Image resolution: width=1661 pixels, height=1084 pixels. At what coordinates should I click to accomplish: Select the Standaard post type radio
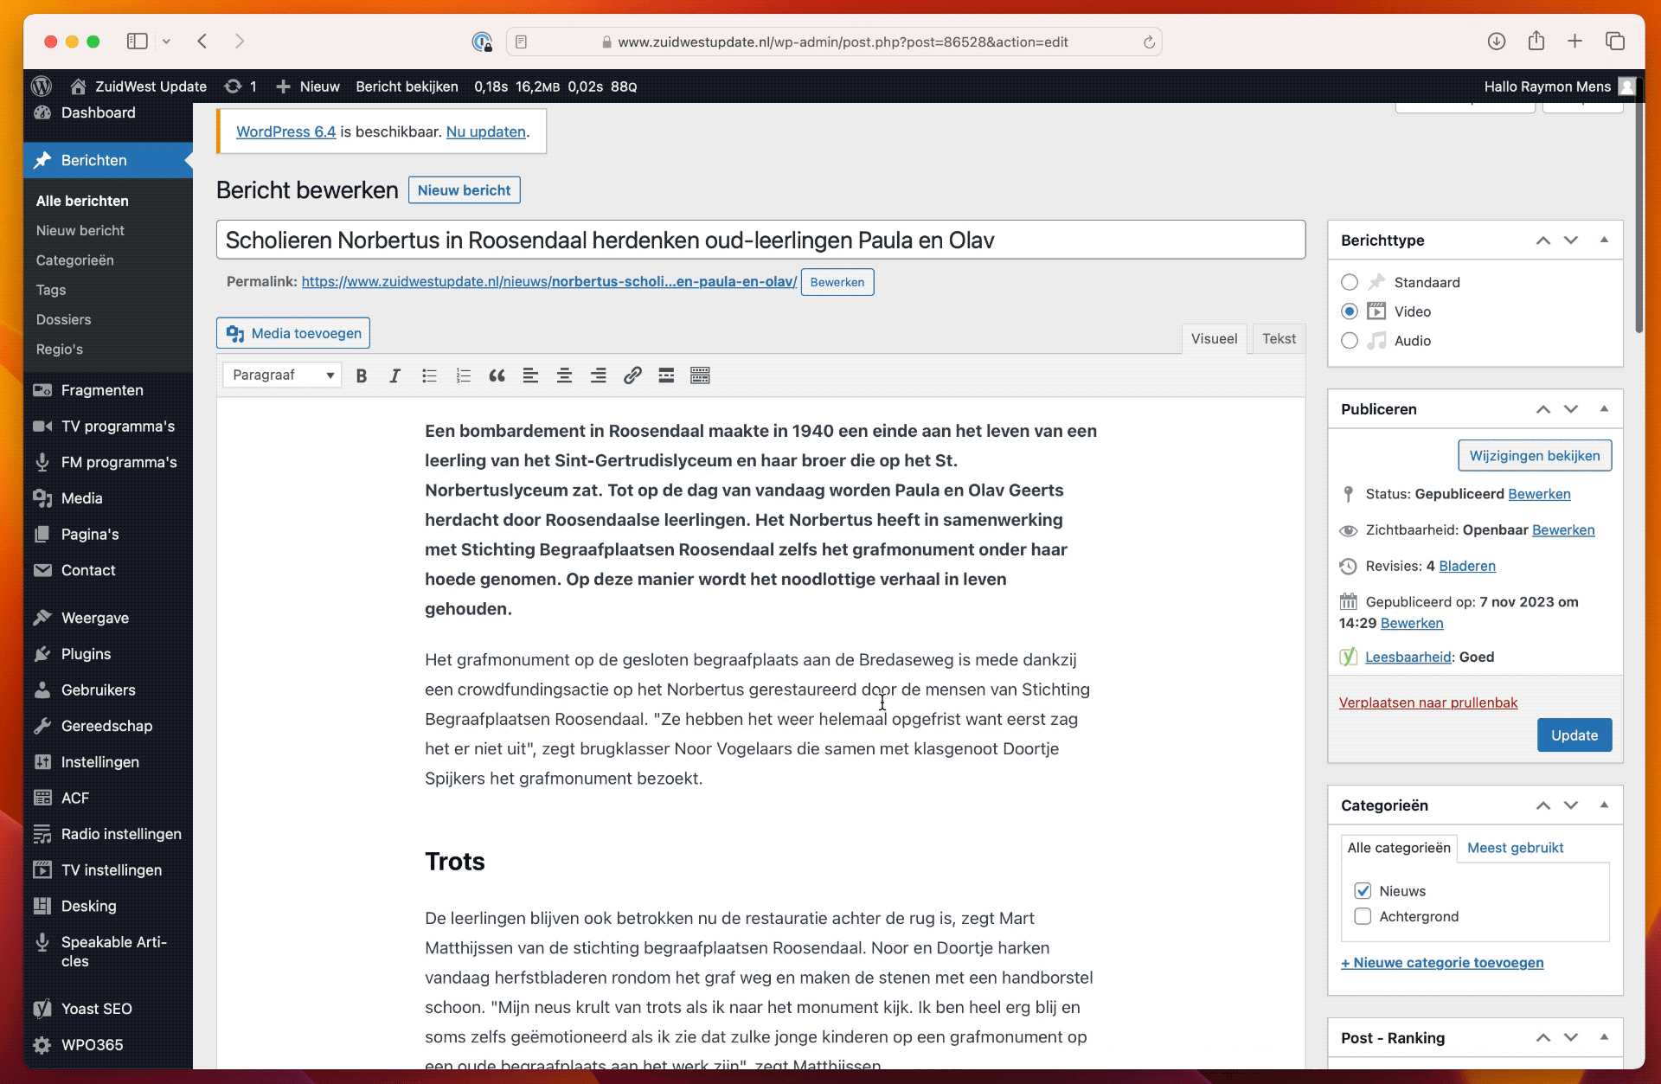[x=1349, y=282]
